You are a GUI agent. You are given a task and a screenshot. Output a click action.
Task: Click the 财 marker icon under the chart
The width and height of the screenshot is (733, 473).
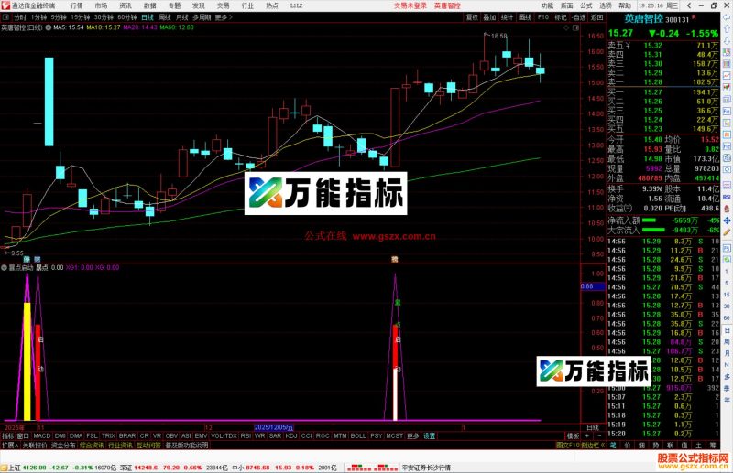click(38, 259)
